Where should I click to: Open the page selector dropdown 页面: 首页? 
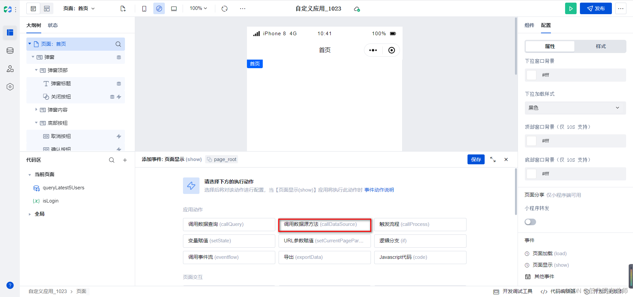point(79,9)
